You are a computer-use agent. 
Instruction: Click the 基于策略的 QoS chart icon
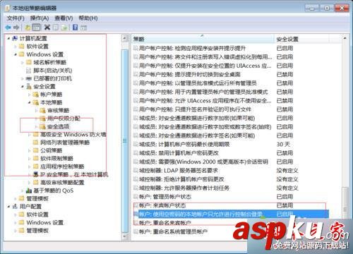[29, 190]
